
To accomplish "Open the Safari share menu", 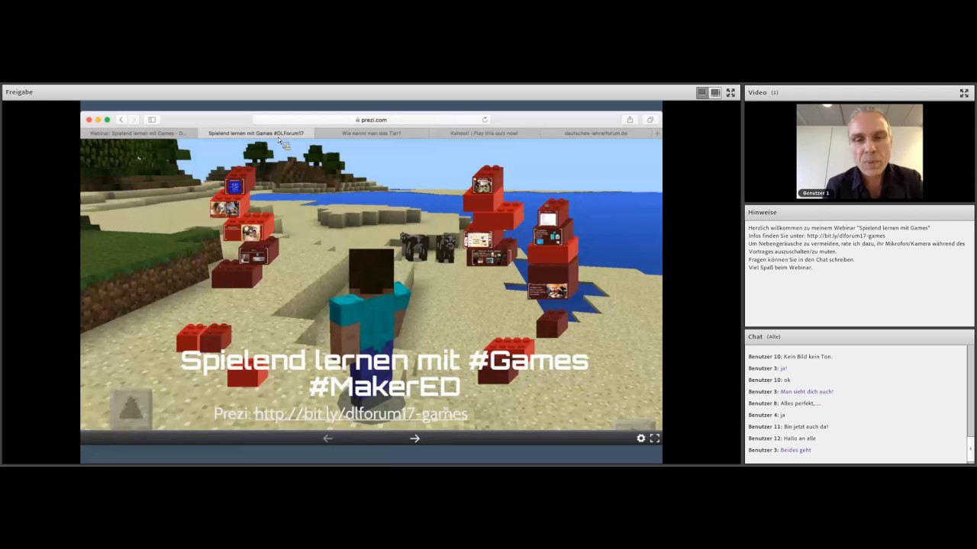I will [630, 120].
